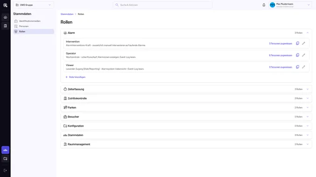Open Identifikationsmedien in sidebar
Image resolution: width=316 pixels, height=177 pixels.
pyautogui.click(x=34, y=21)
